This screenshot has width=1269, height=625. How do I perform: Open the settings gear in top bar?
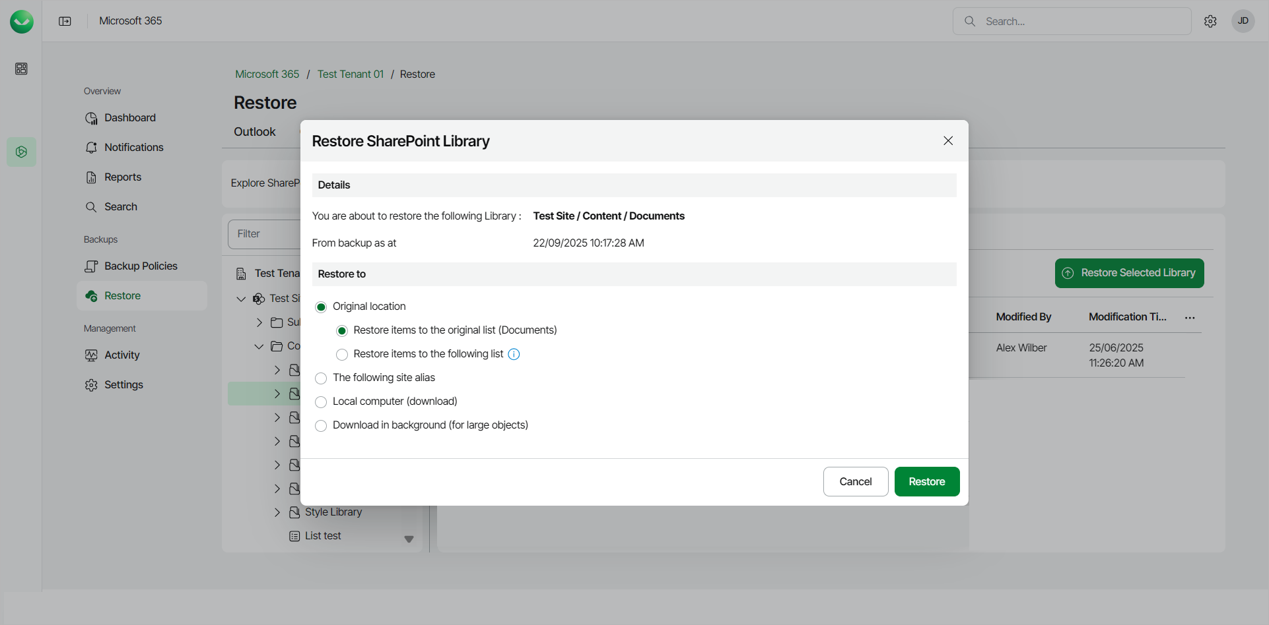click(x=1210, y=21)
